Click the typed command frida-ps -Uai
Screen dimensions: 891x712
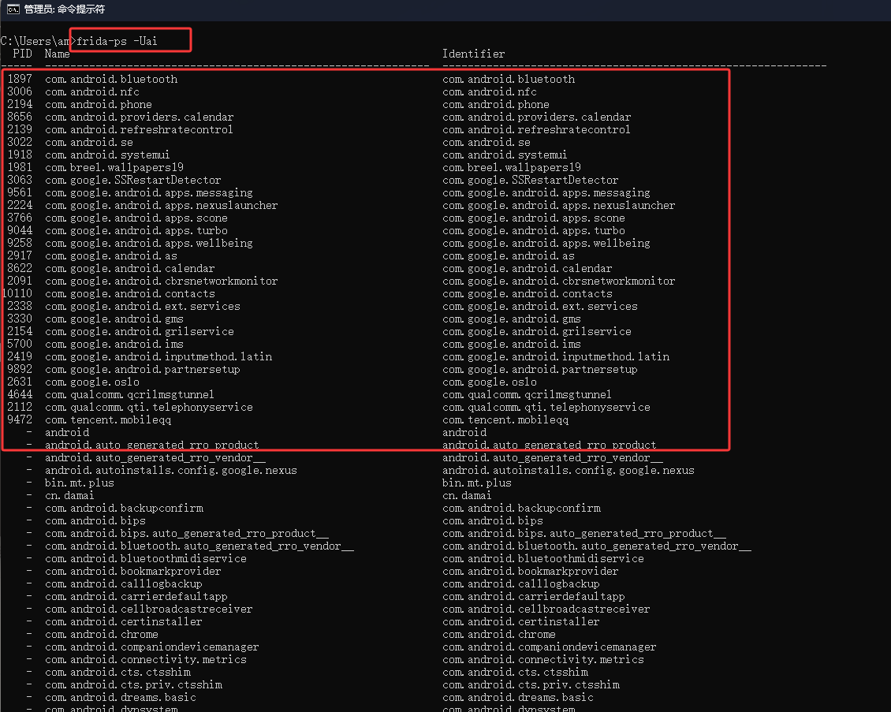tap(117, 41)
